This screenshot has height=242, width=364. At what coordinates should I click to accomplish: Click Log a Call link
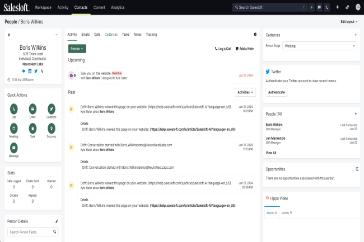click(223, 49)
